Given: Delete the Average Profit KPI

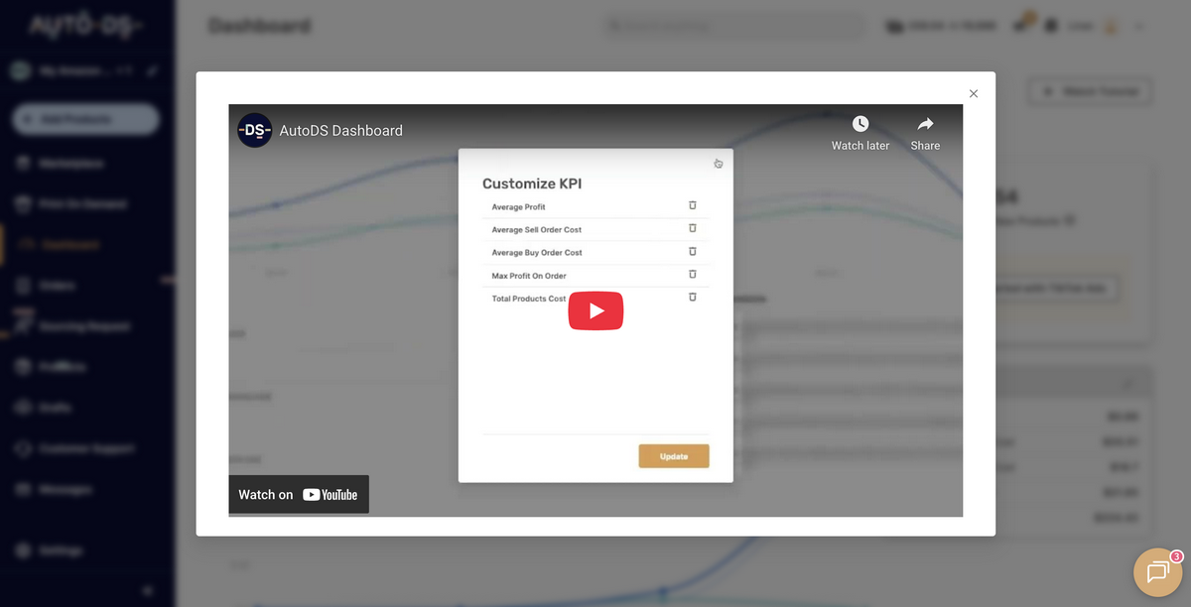Looking at the screenshot, I should pos(692,205).
